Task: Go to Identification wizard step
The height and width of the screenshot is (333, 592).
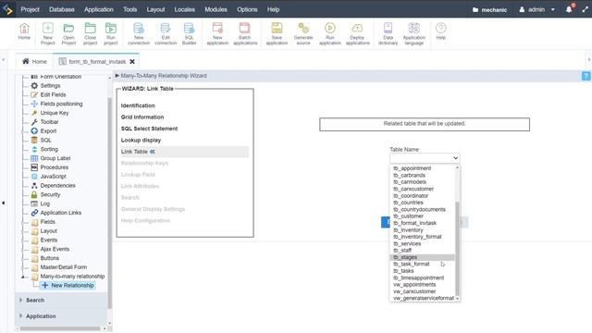Action: click(138, 105)
